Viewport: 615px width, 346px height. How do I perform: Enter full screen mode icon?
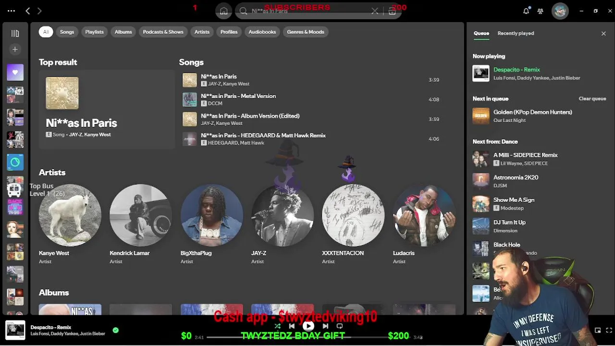[x=609, y=330]
